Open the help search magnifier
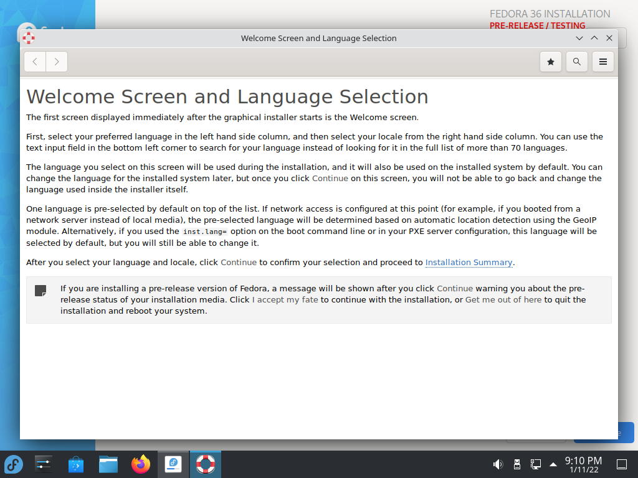 coord(576,62)
